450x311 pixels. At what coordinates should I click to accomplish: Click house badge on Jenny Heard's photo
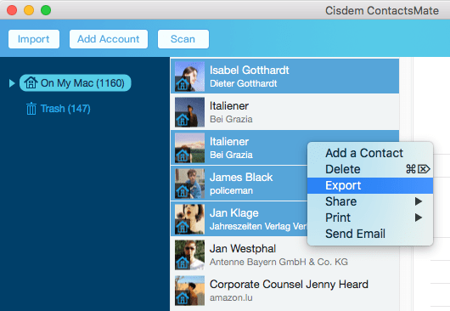point(183,298)
